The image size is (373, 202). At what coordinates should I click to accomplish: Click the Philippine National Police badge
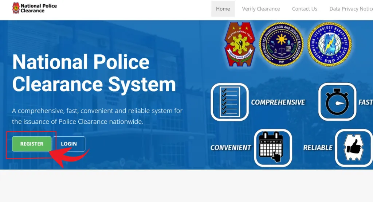[x=240, y=44]
